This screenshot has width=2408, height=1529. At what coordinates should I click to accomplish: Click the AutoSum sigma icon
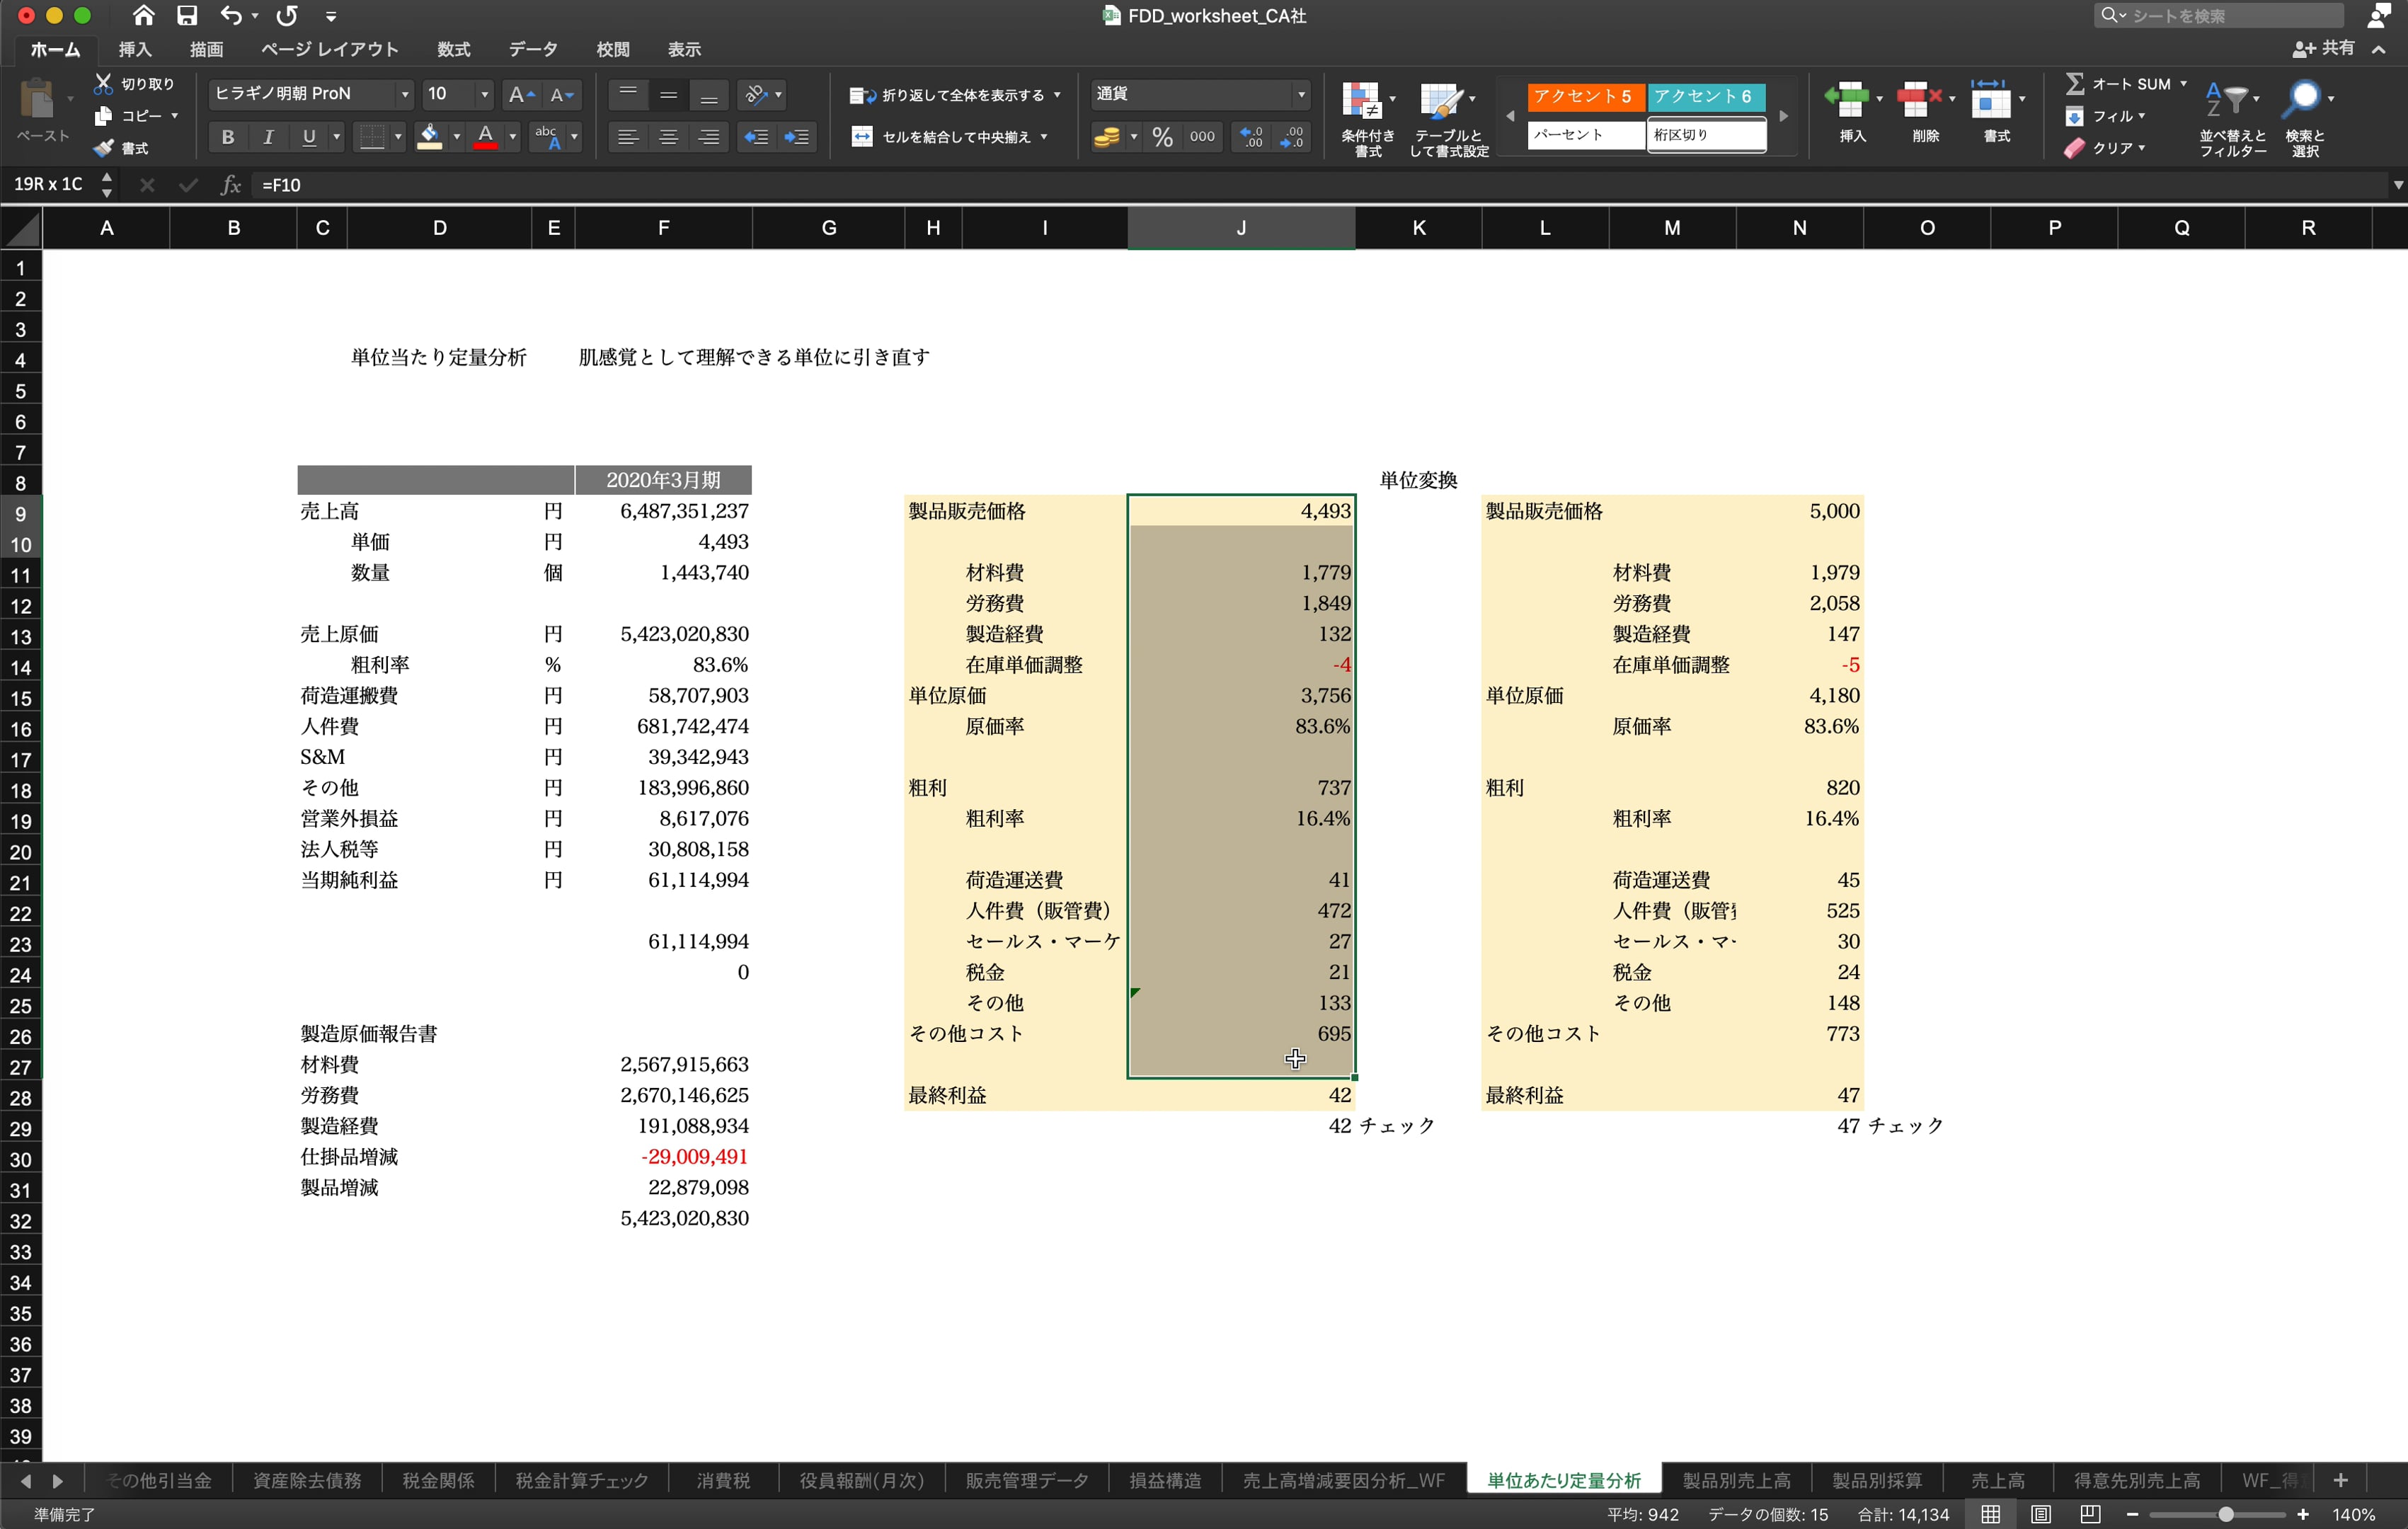[x=2075, y=84]
